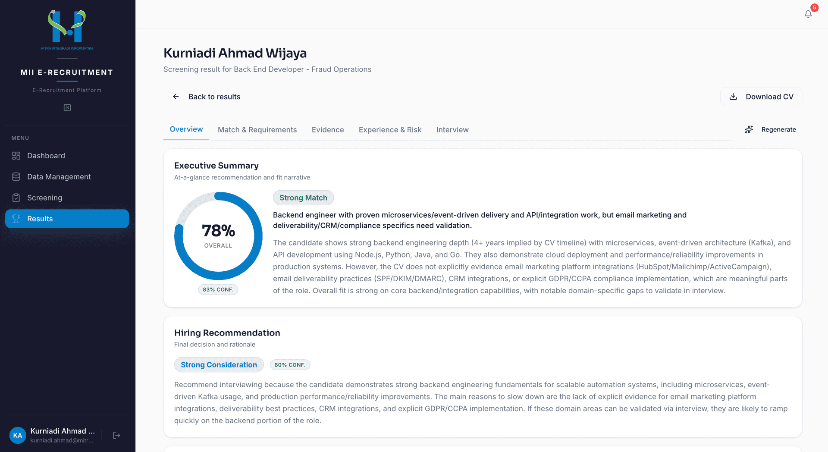Screen dimensions: 828x452
Task: Click the KA user avatar
Action: 18,436
